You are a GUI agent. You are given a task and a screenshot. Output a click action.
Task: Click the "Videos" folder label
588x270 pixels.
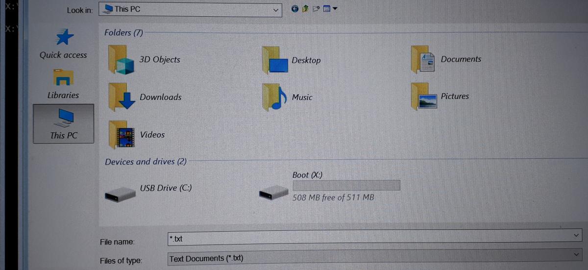pyautogui.click(x=152, y=135)
